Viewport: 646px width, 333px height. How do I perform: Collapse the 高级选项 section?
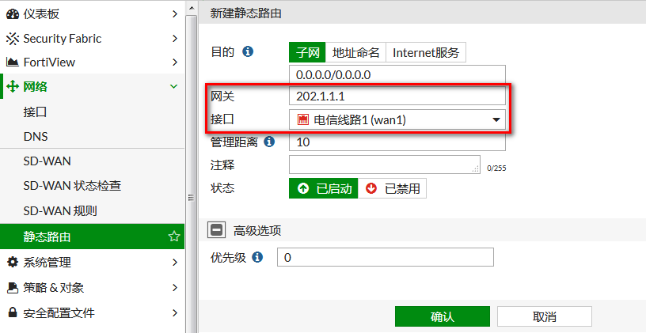click(215, 230)
